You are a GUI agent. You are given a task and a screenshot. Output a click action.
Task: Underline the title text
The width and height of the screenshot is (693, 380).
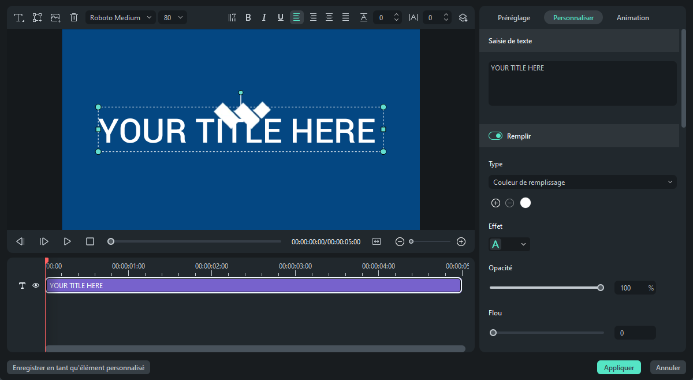pyautogui.click(x=281, y=17)
